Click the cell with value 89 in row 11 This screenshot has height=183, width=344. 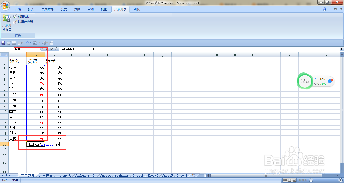(x=36, y=117)
